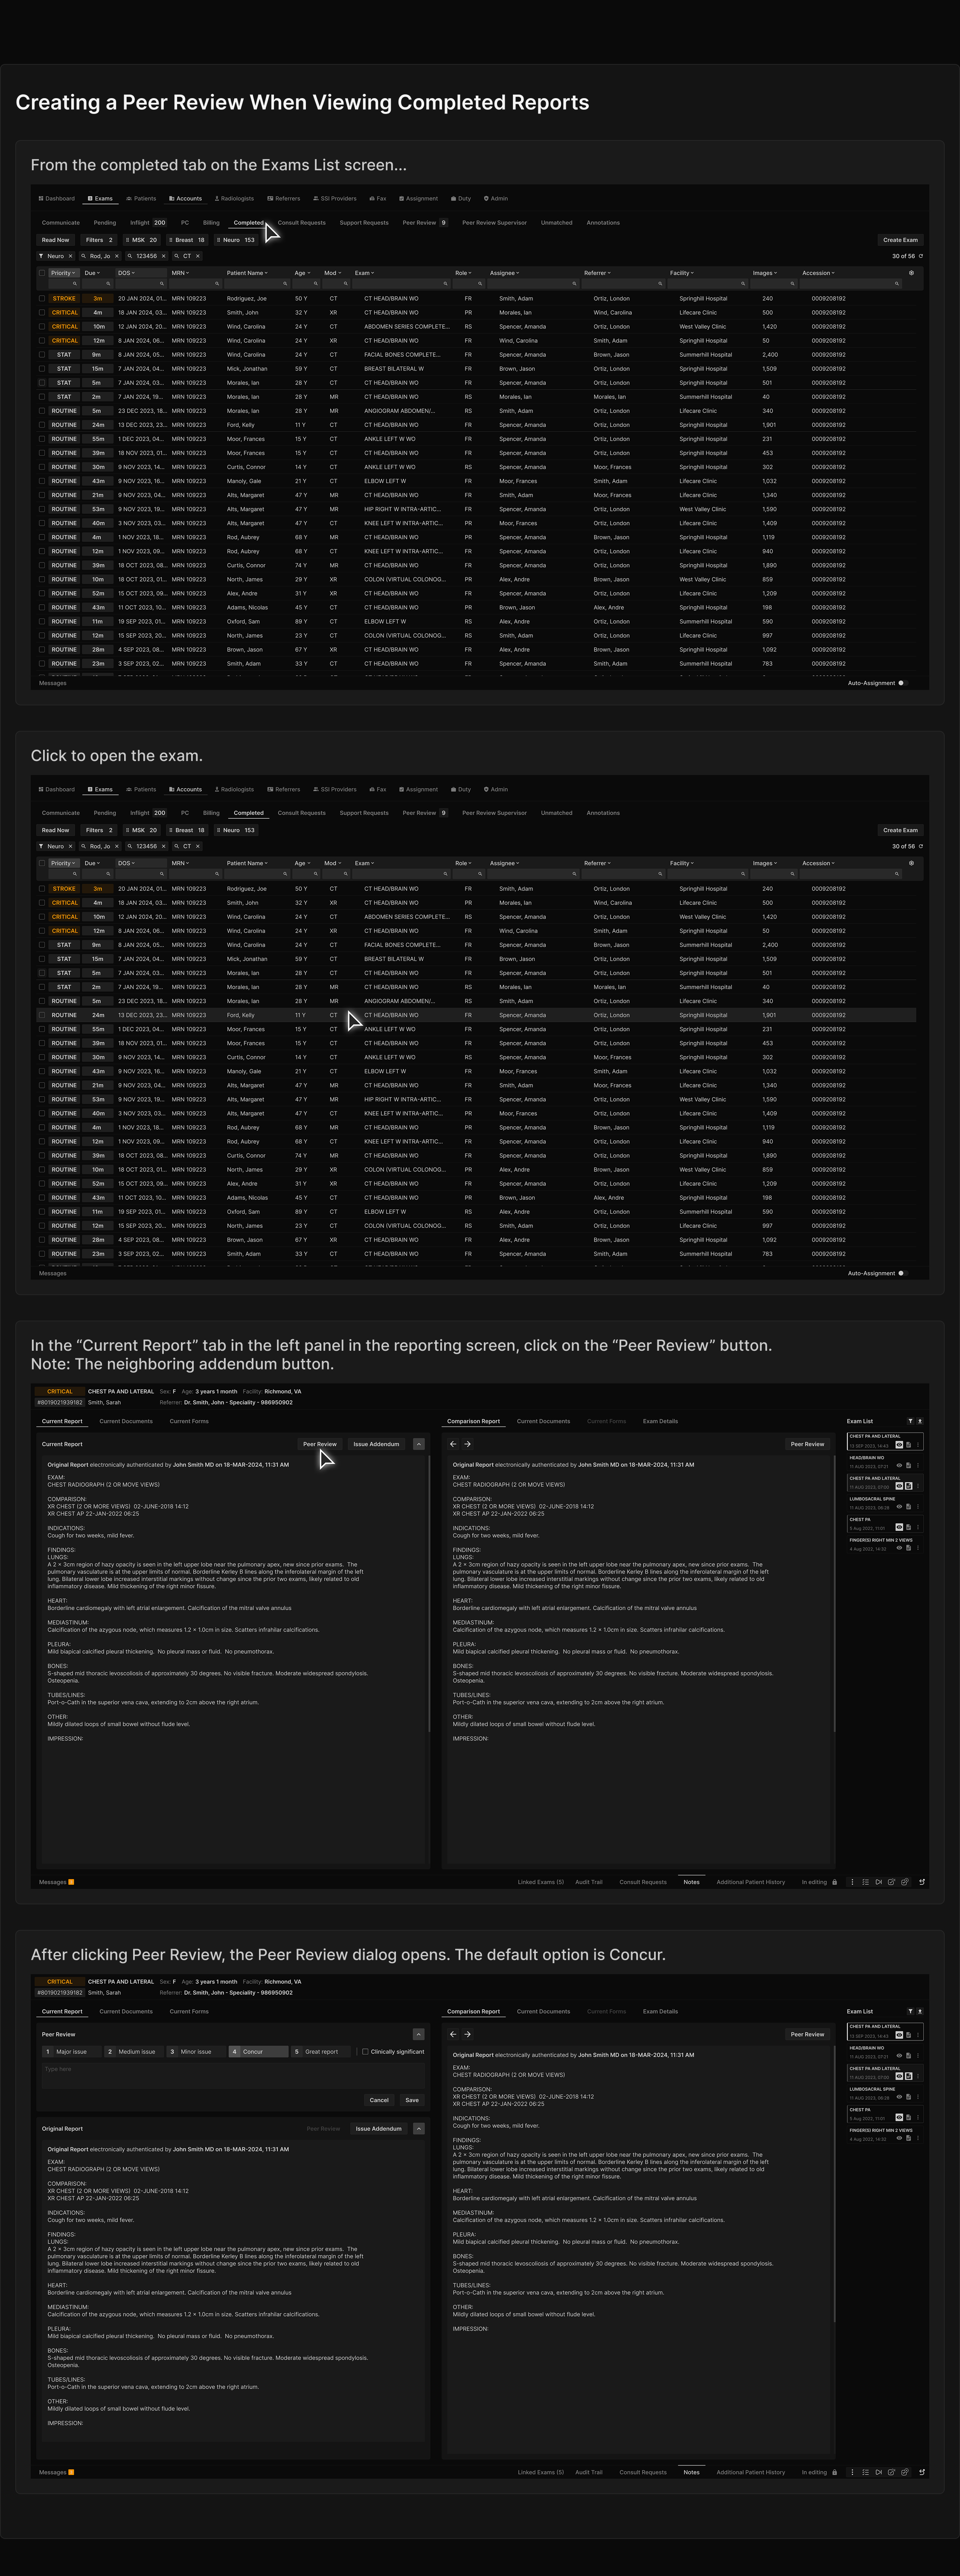Open kebab menu for LUMBOSACRAL SPINE on reporting screen
960x2576 pixels.
tap(918, 1507)
